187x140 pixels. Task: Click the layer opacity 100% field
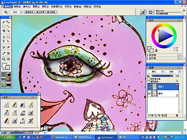pos(177,76)
